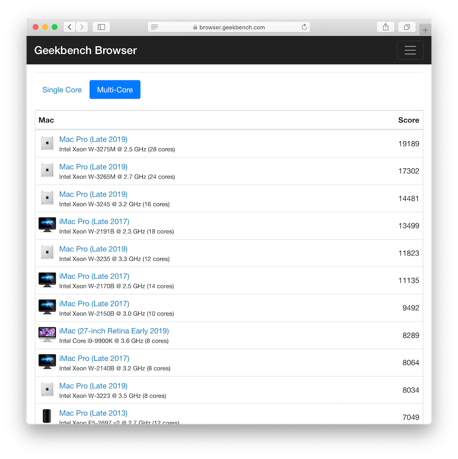Click the browser.geekbench.com address field
458x459 pixels.
coord(229,27)
